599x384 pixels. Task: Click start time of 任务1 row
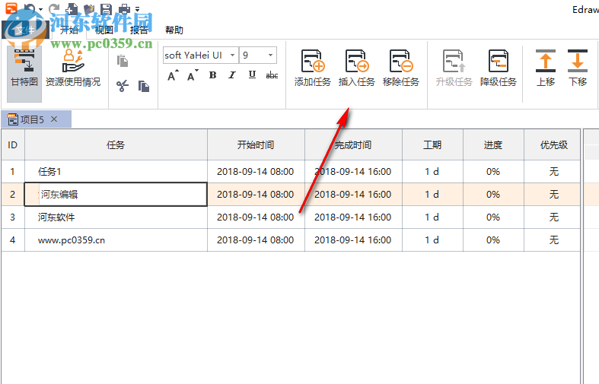pyautogui.click(x=256, y=171)
